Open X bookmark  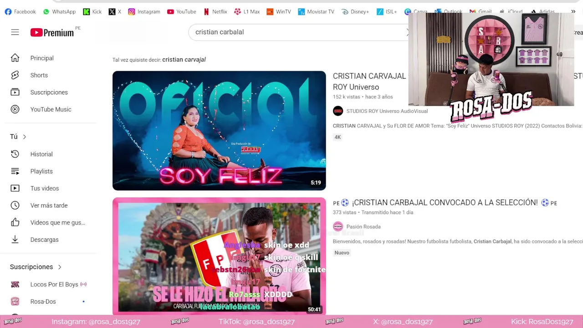pos(115,11)
